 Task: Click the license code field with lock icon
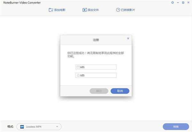pyautogui.click(x=96, y=75)
